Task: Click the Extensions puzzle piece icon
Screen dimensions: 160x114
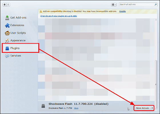Action: (x=7, y=25)
